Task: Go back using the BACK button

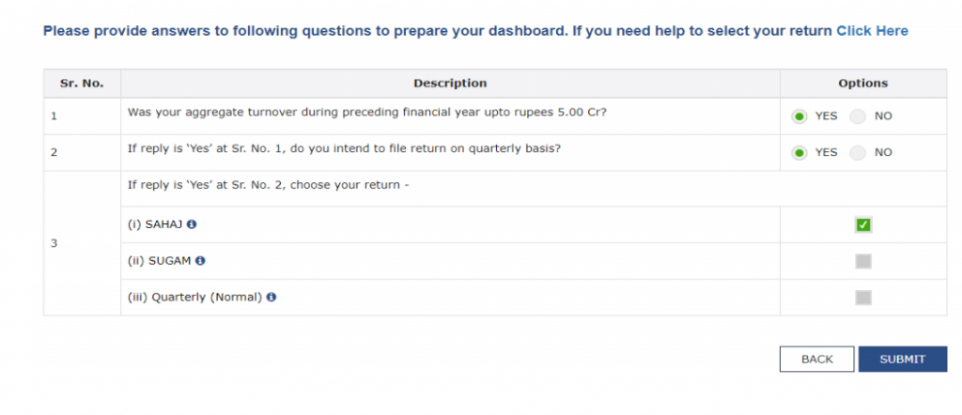Action: tap(816, 360)
